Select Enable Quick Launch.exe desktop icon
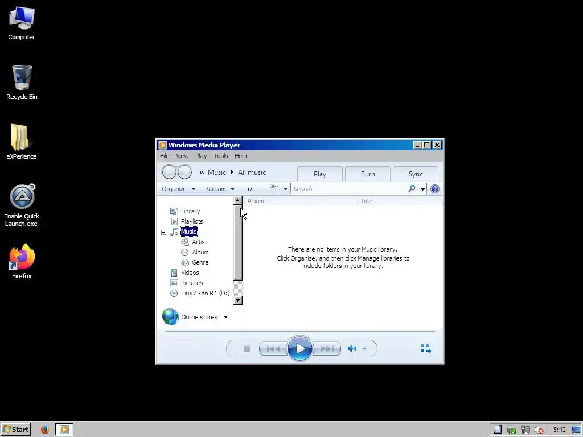Screen dimensions: 583x437 [22, 205]
